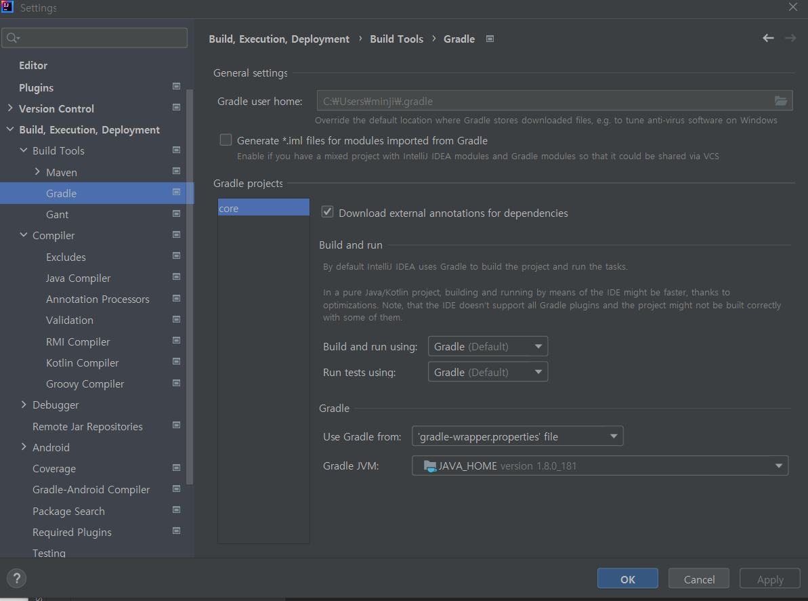Open Kotlin Compiler settings

coord(83,363)
